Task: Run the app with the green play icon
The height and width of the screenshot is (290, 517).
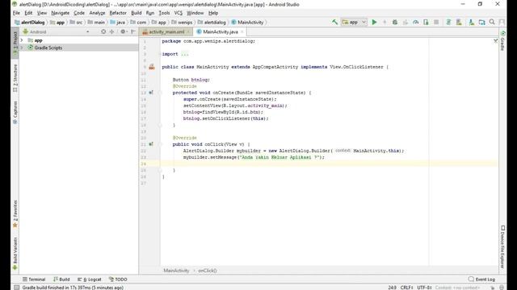Action: point(374,22)
